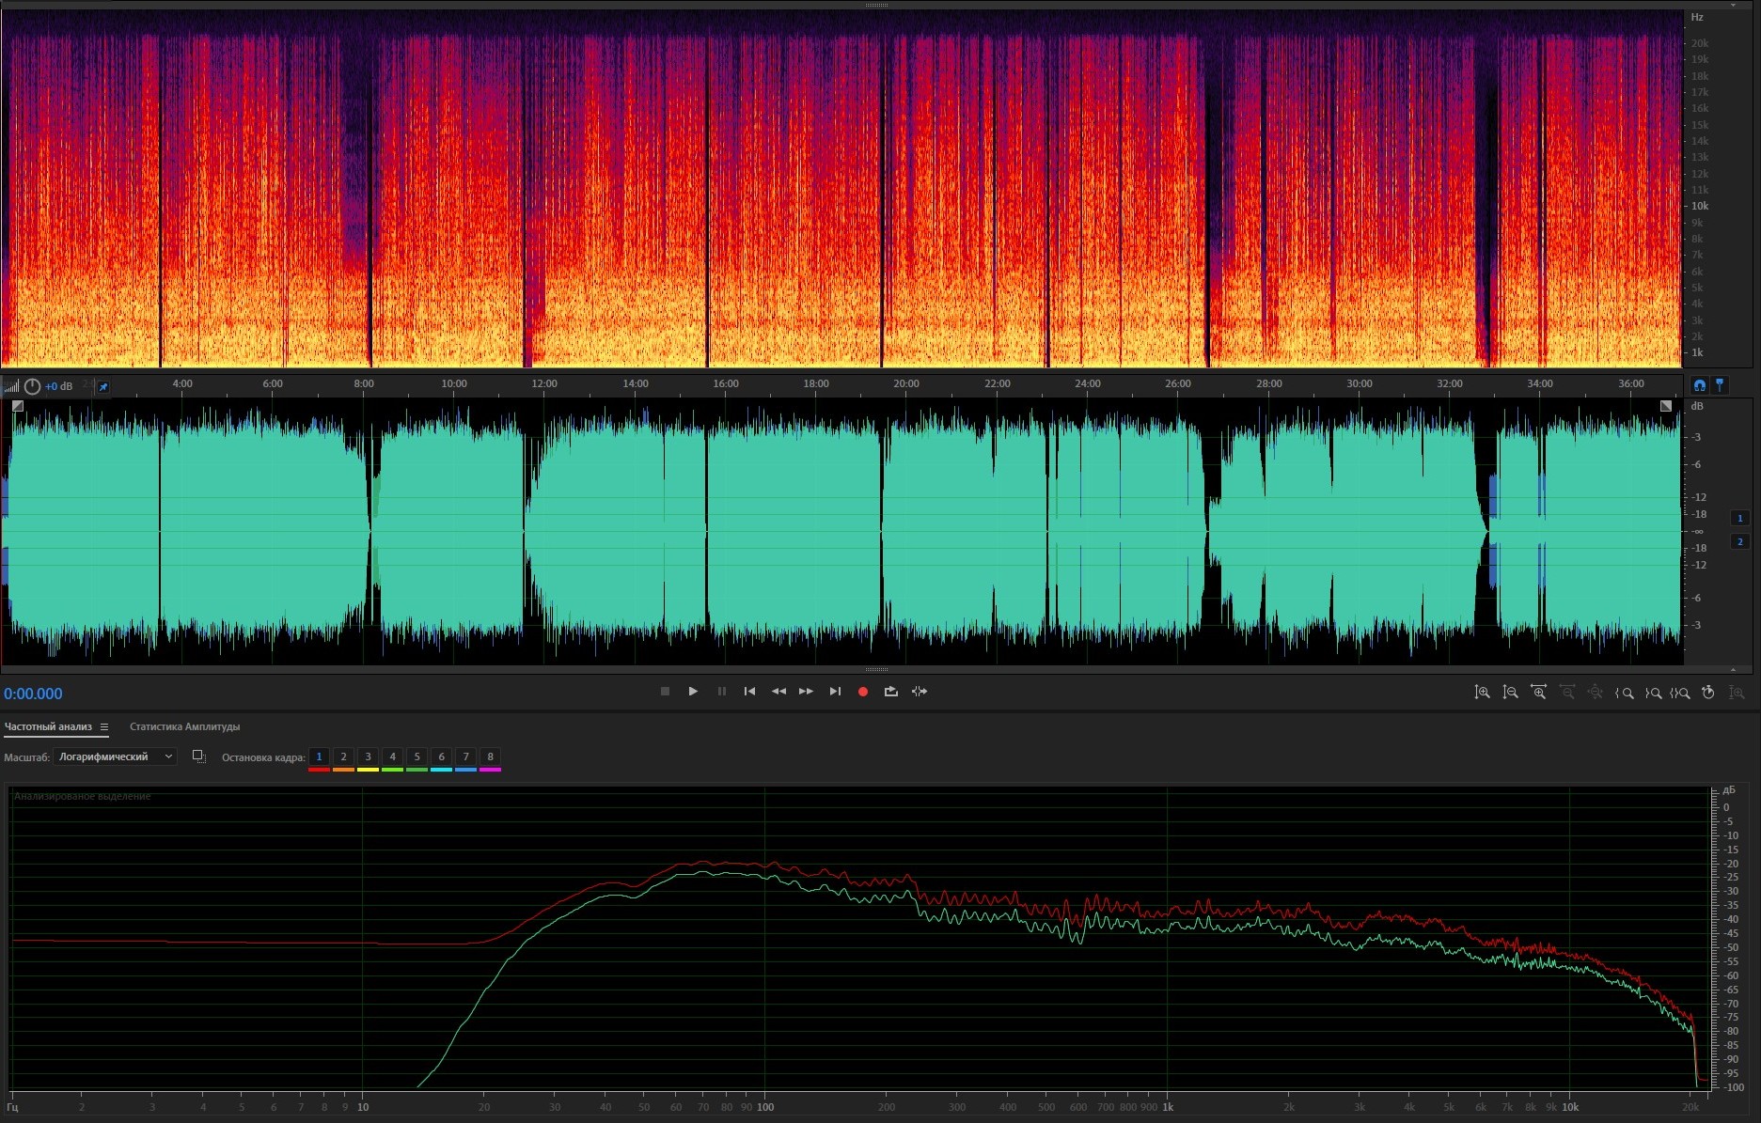1761x1123 pixels.
Task: Switch to Статистика Амплитуды tab
Action: (184, 726)
